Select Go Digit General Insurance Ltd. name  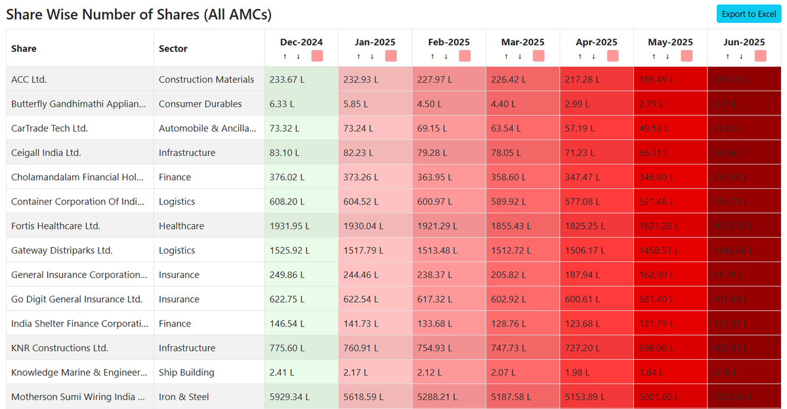[x=77, y=300]
